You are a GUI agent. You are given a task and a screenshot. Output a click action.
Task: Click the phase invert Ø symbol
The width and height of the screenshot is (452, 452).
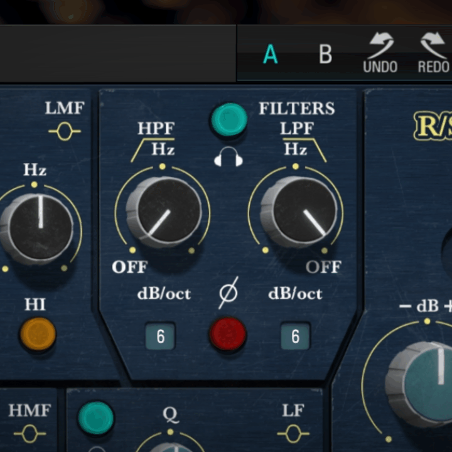[x=228, y=294]
